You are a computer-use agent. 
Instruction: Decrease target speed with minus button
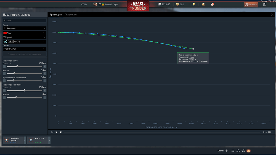tap(4, 67)
